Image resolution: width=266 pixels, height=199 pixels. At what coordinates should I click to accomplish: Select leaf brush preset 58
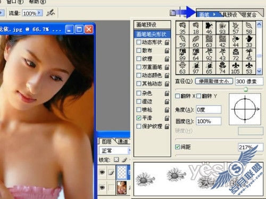coord(249,28)
